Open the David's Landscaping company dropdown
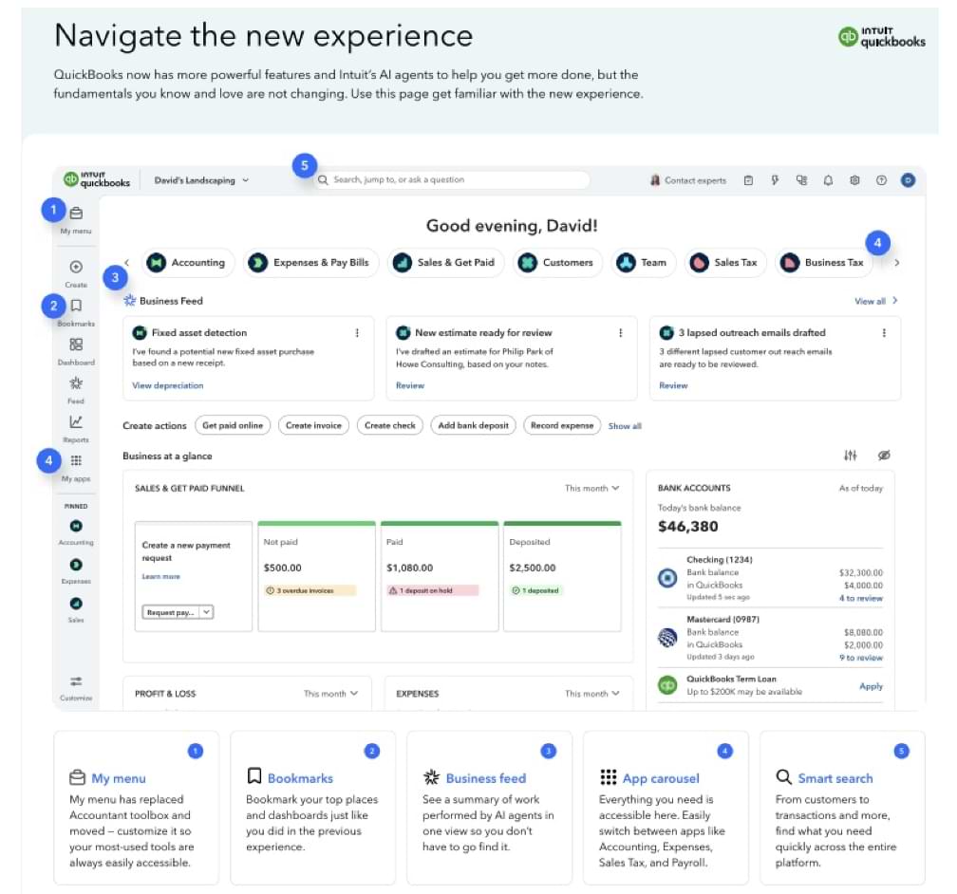The width and height of the screenshot is (957, 894). [201, 180]
